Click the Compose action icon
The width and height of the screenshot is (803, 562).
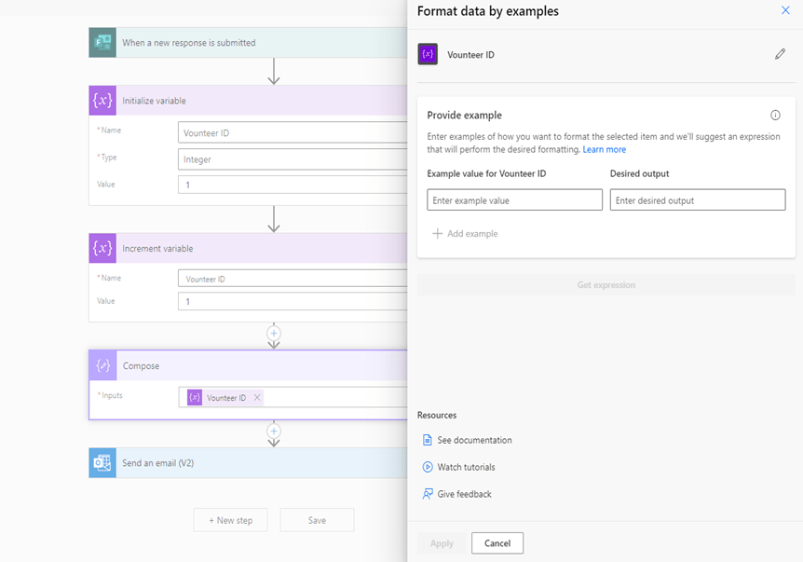[x=102, y=366]
